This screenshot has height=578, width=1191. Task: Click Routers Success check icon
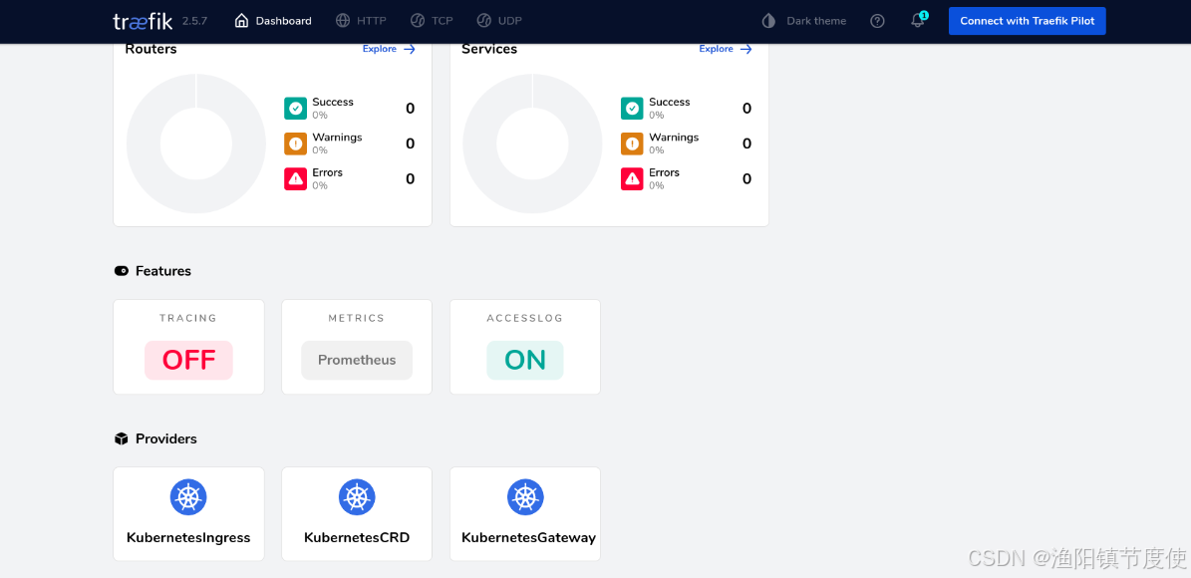[x=295, y=109]
